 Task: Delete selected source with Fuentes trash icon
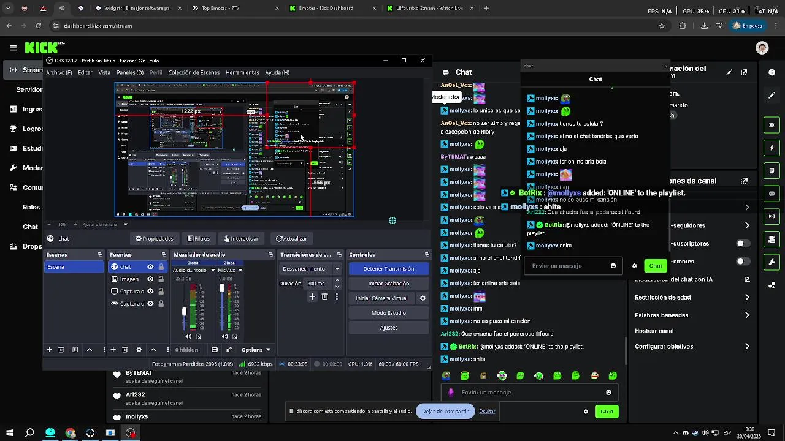(124, 350)
